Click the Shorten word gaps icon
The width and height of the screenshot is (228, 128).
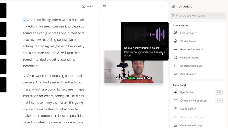(x=175, y=66)
